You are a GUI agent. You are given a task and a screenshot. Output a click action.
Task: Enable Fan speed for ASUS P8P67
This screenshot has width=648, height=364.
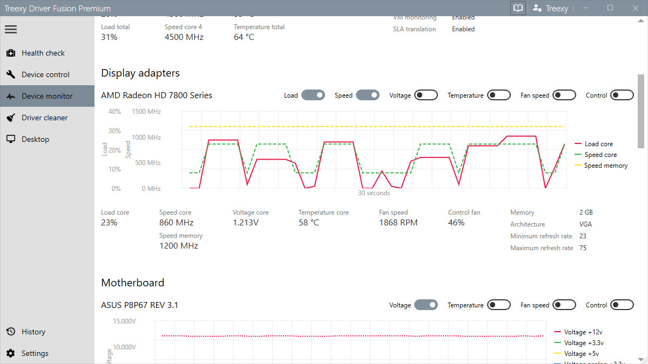(564, 304)
